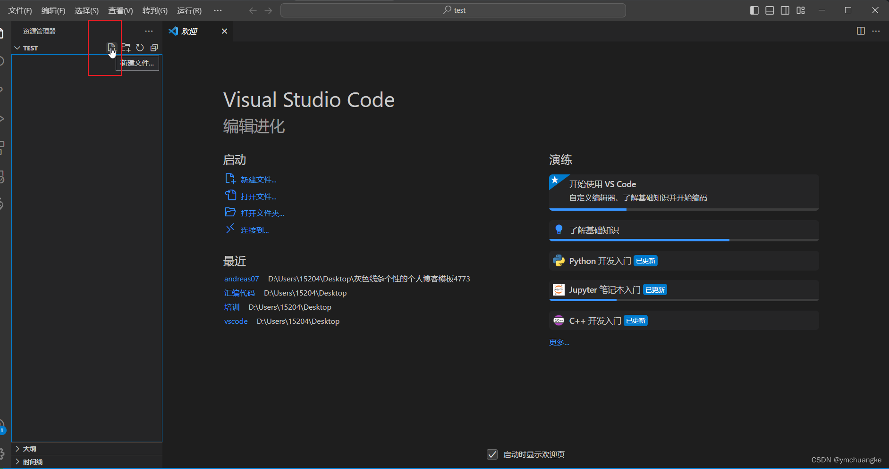Collapse all folders in explorer
889x469 pixels.
tap(154, 48)
